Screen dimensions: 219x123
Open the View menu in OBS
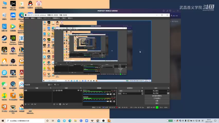[39, 18]
